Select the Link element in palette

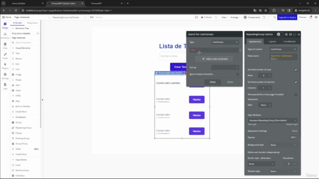(x=17, y=69)
